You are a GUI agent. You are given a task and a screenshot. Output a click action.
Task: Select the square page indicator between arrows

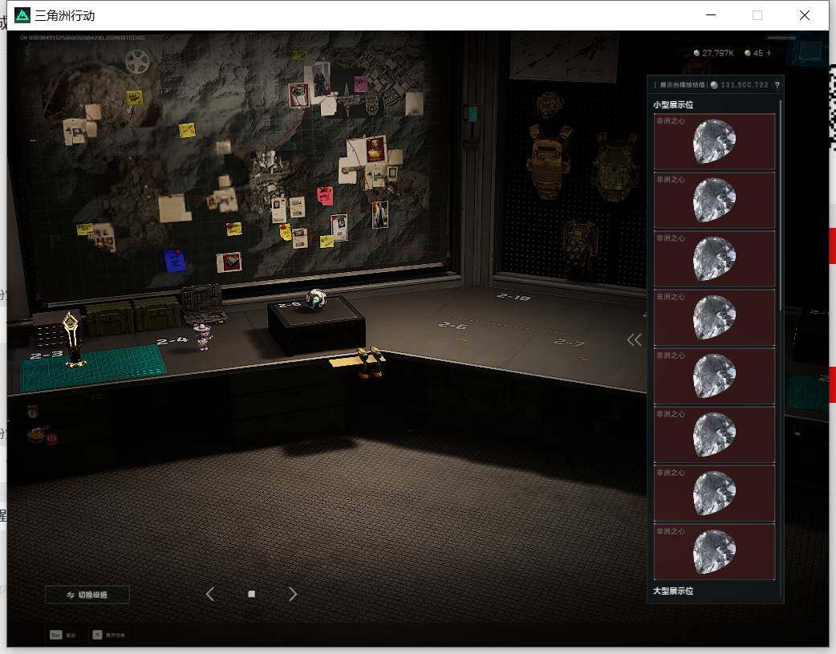(252, 594)
